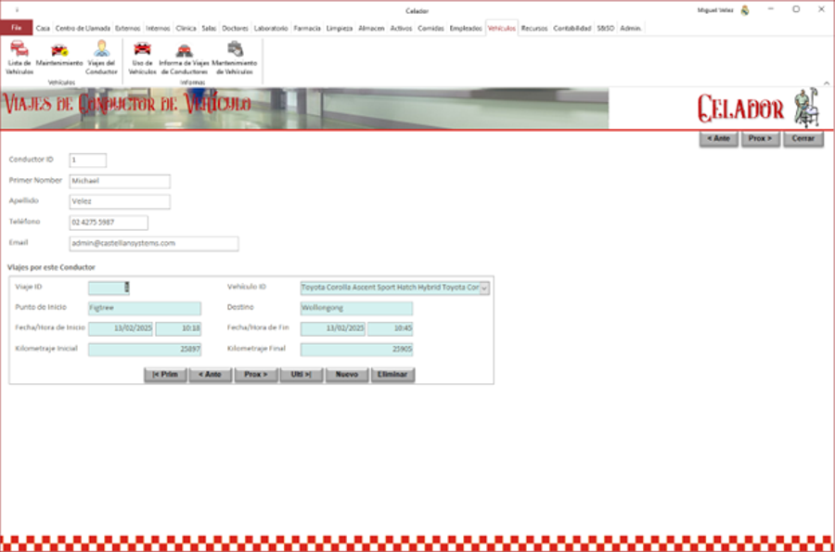Jump to last trip with Ult >| button

[x=301, y=375]
